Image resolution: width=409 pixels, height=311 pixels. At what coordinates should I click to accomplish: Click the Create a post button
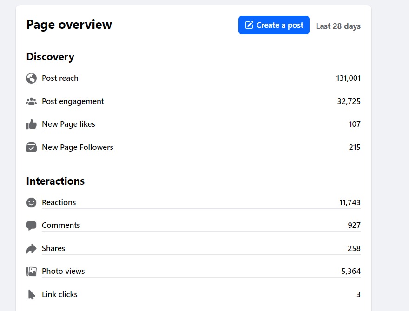[x=274, y=25]
